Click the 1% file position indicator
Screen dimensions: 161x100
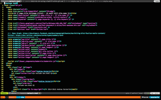(148, 93)
